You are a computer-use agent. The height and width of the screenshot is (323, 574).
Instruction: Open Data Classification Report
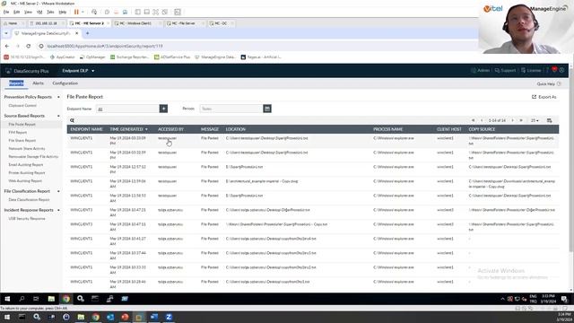29,199
